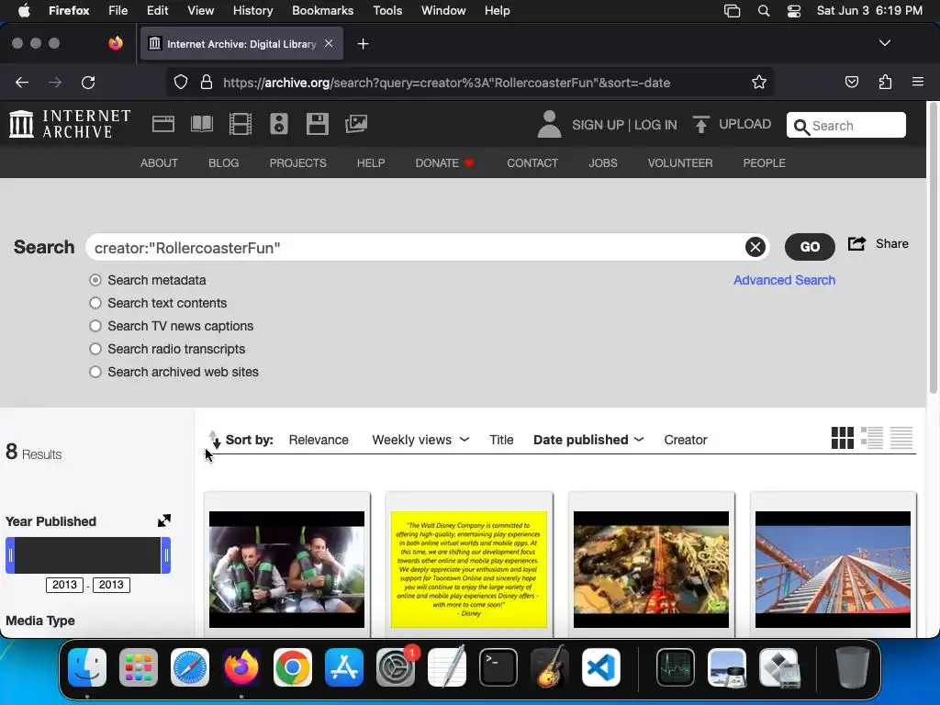Sort results by Title

coord(501,440)
